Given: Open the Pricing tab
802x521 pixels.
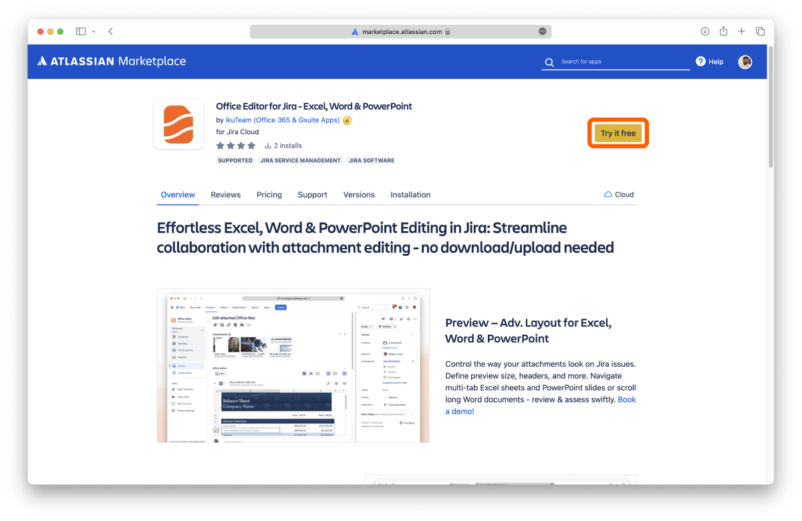Looking at the screenshot, I should pos(269,195).
